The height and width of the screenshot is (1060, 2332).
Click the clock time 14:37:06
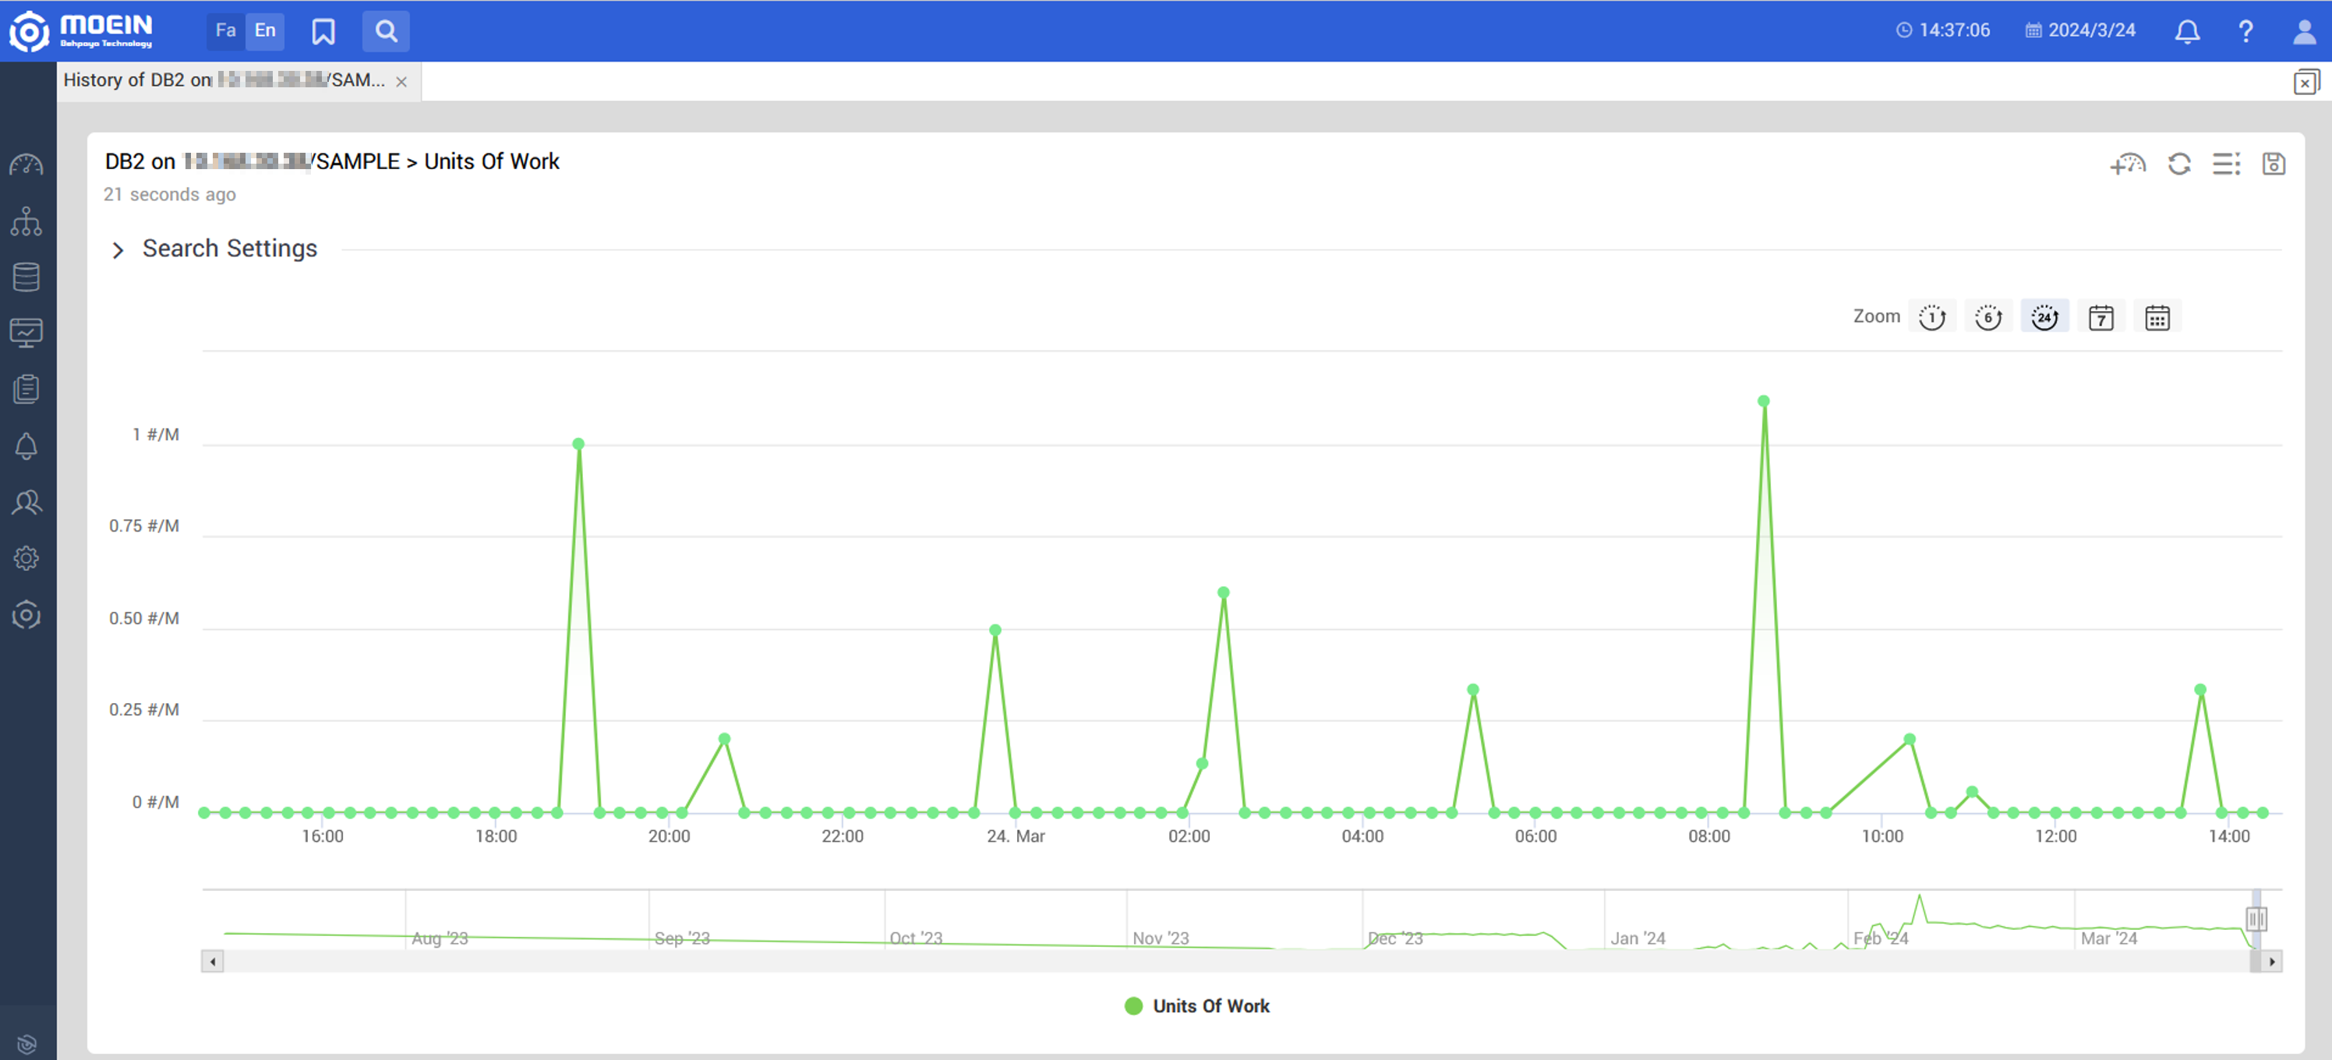tap(1943, 30)
